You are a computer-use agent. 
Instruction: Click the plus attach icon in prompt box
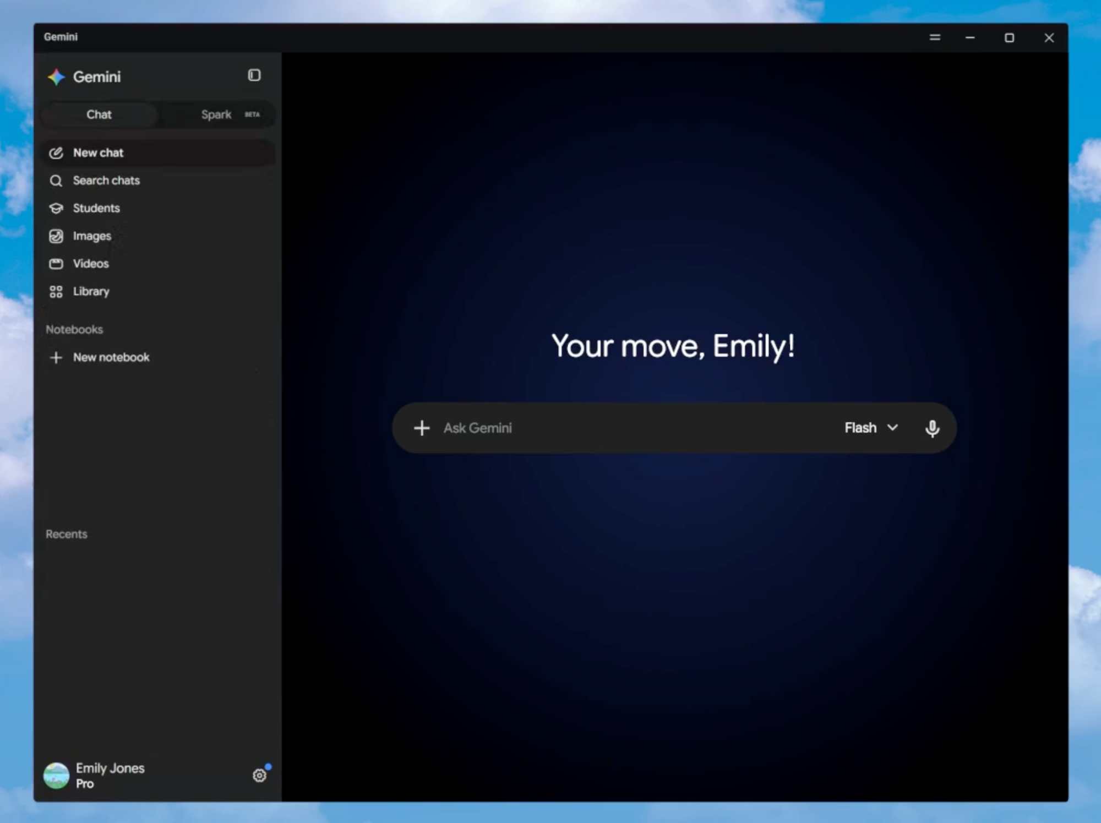(x=422, y=428)
